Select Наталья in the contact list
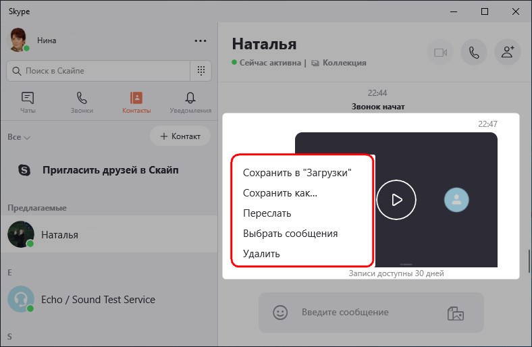This screenshot has height=347, width=532. coord(109,234)
